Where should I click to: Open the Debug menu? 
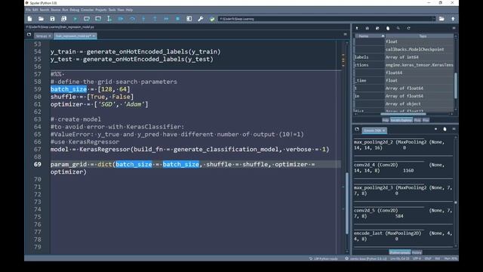point(74,10)
